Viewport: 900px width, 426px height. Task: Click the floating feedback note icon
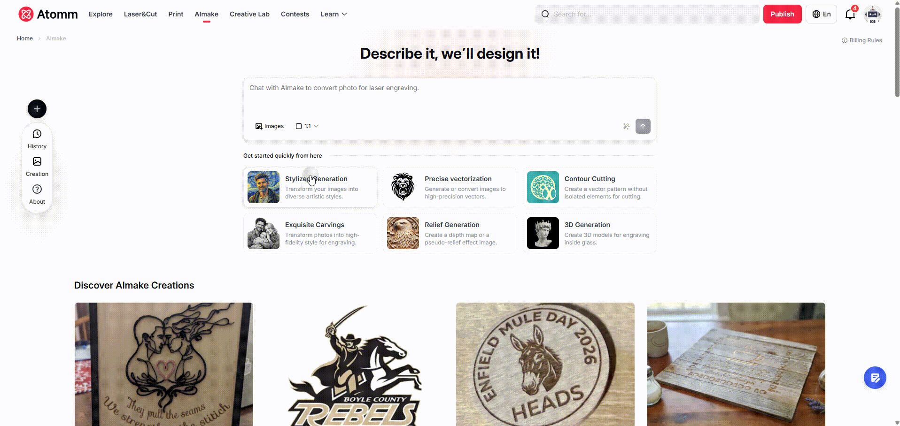(x=875, y=378)
